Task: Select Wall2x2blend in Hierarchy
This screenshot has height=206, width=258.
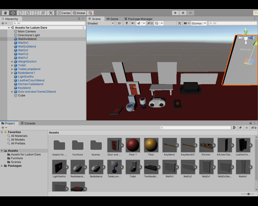Action: (x=27, y=46)
